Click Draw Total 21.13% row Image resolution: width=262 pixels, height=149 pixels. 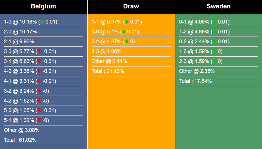[108, 71]
